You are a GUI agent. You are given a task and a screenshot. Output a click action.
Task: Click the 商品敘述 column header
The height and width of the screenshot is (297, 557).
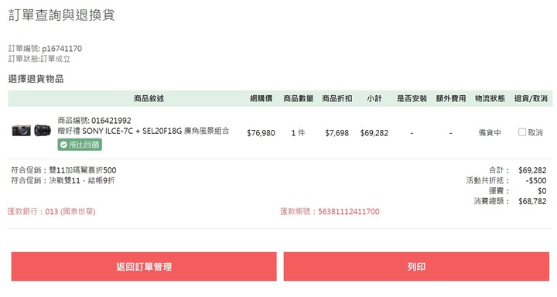(x=149, y=98)
